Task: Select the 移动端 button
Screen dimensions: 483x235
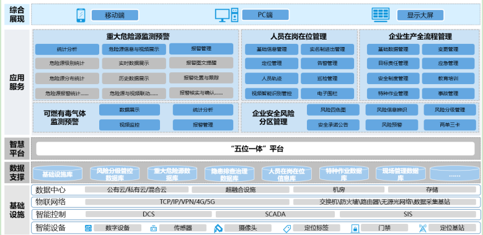Action: 115,15
